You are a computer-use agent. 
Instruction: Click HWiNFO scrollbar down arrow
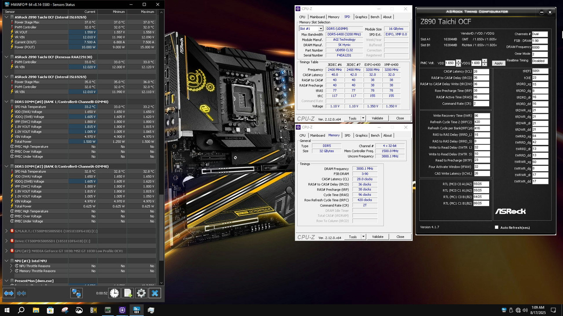coord(162,283)
